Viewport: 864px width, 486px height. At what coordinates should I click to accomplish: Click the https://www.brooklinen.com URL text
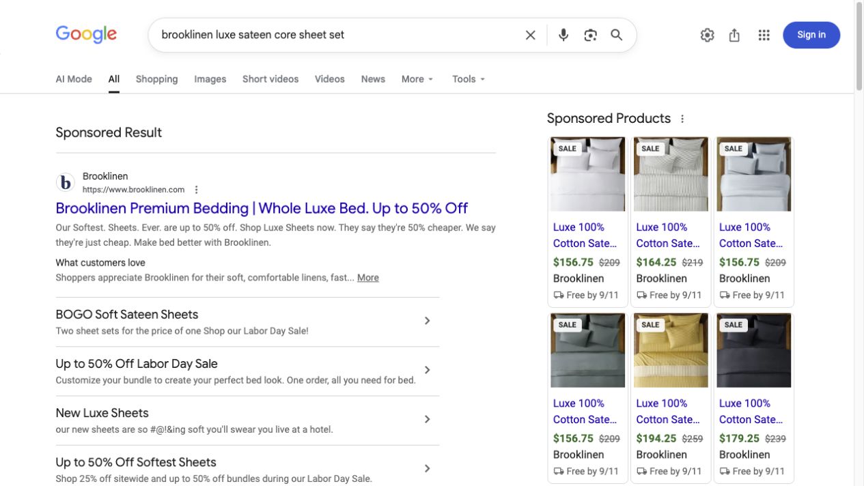tap(133, 190)
